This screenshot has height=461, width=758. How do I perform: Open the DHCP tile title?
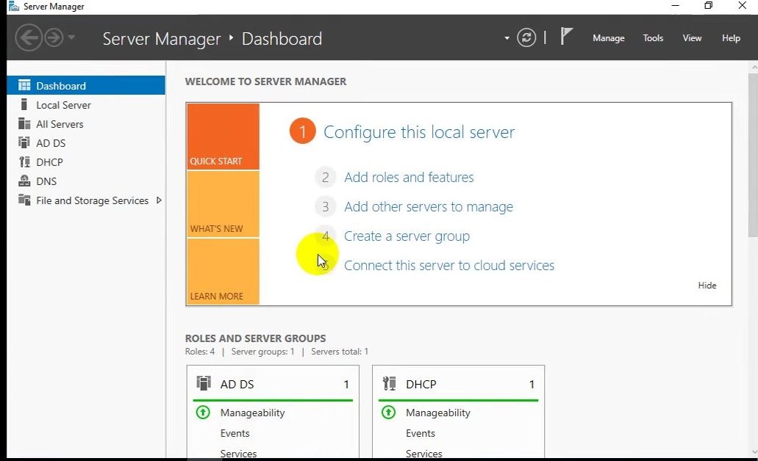coord(421,384)
